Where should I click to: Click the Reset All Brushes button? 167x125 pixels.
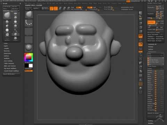[x=11, y=74]
